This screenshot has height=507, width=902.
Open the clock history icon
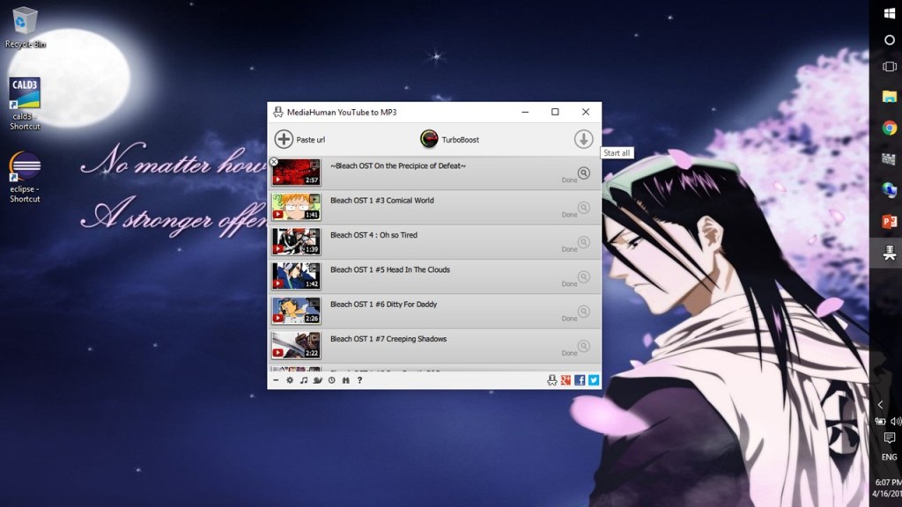(x=331, y=380)
